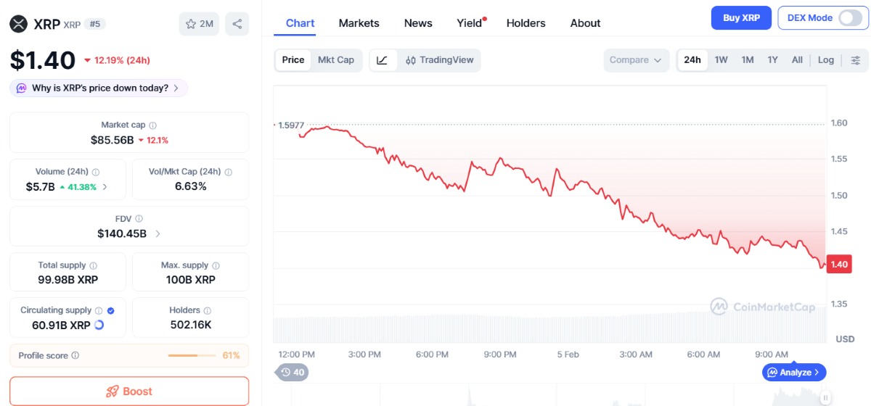Click Profile score info icon
Screen dimensions: 871x406
click(75, 356)
